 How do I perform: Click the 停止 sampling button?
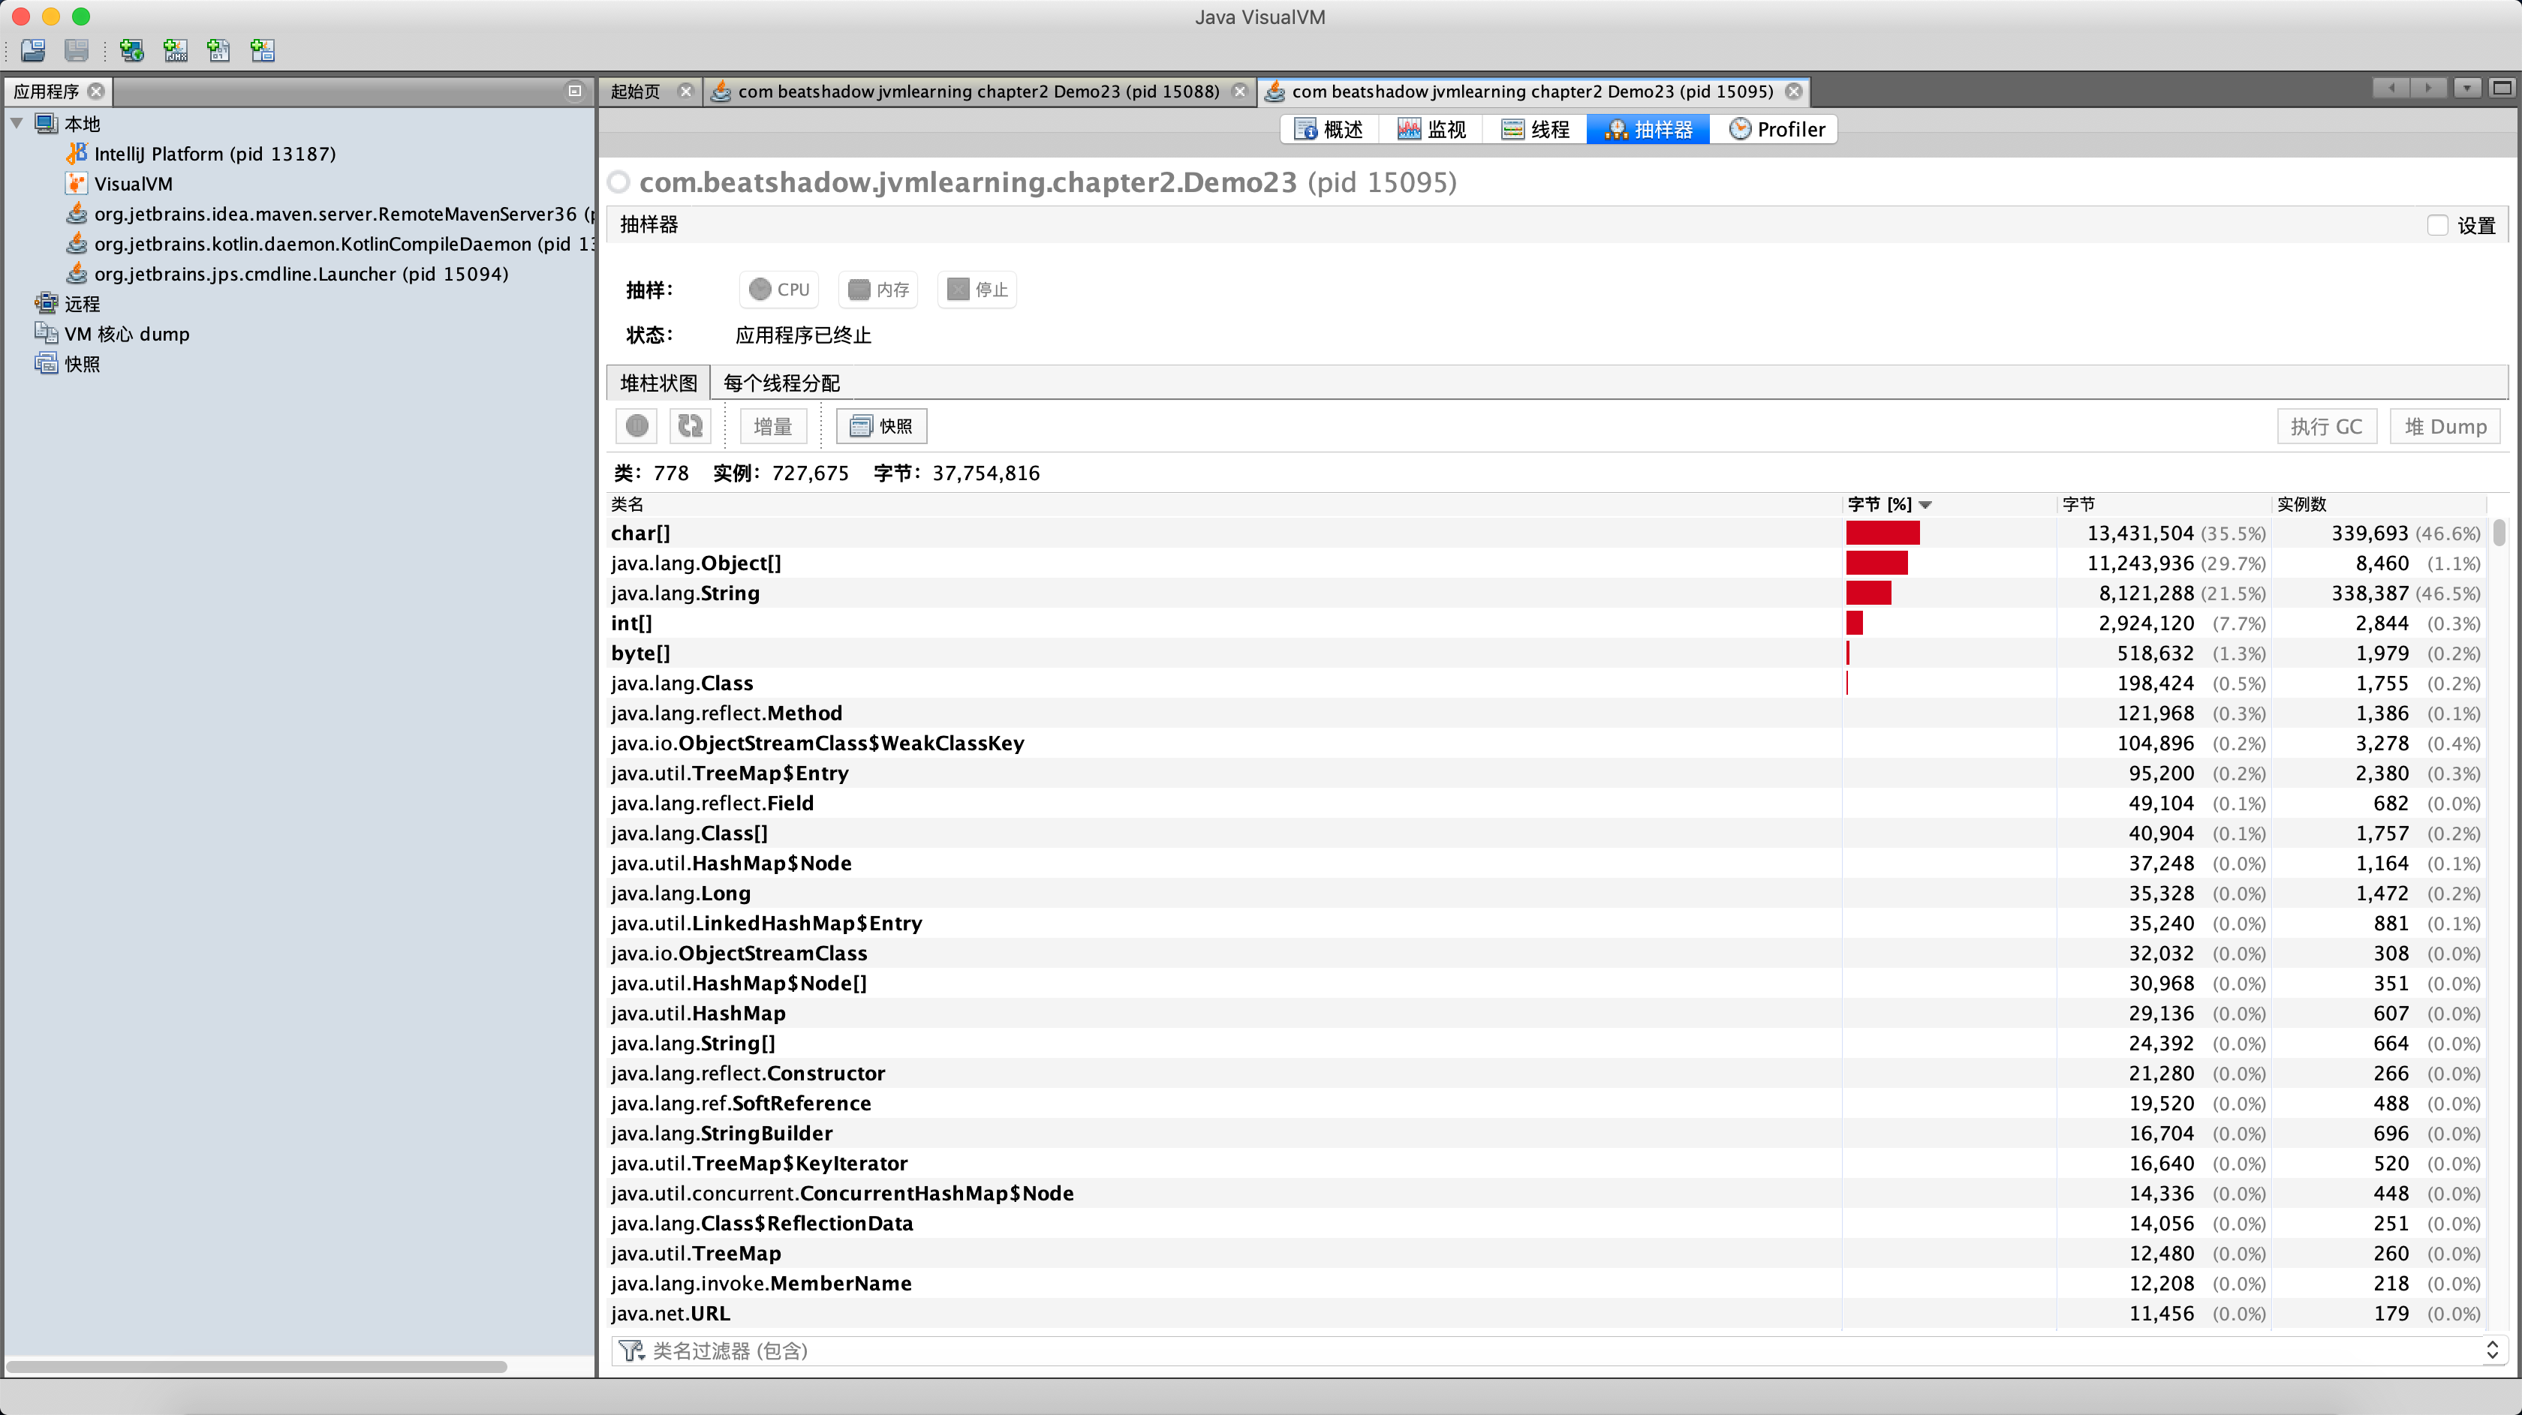(x=977, y=290)
